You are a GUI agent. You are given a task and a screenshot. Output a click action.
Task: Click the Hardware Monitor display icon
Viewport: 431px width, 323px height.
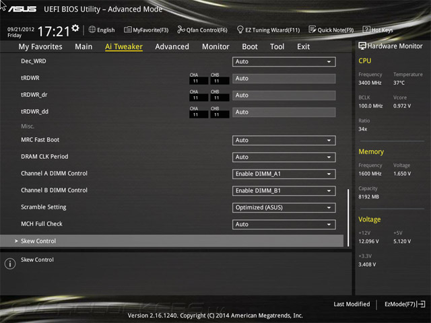tap(362, 46)
